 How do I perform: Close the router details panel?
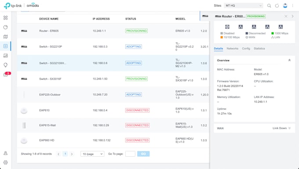point(286,16)
